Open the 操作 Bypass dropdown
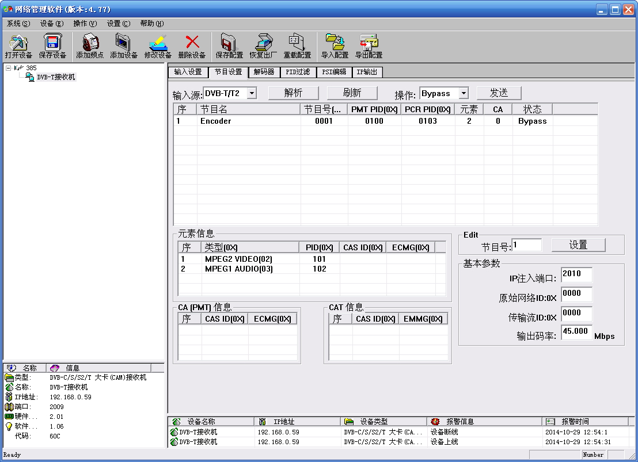The image size is (638, 462). coord(464,93)
